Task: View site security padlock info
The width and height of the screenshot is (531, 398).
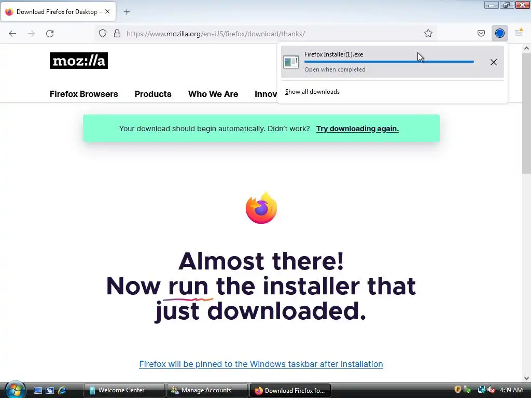Action: (x=117, y=34)
